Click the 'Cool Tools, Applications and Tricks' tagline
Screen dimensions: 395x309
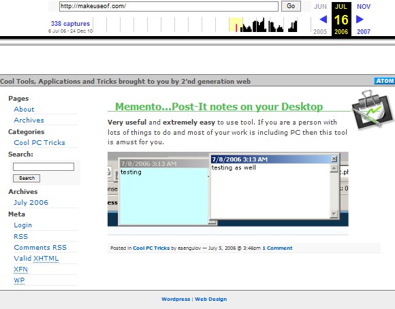pyautogui.click(x=125, y=82)
